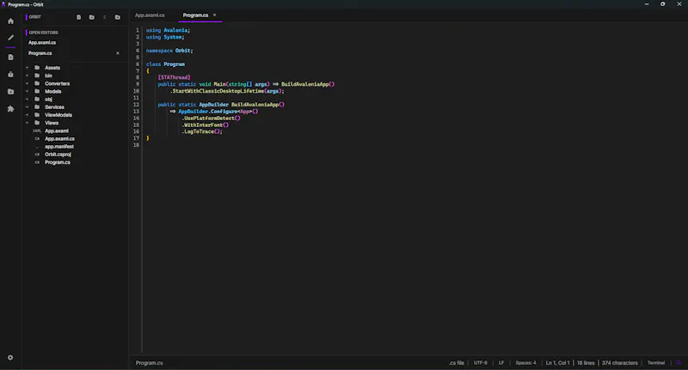Click the New File icon in explorer header

[x=78, y=17]
